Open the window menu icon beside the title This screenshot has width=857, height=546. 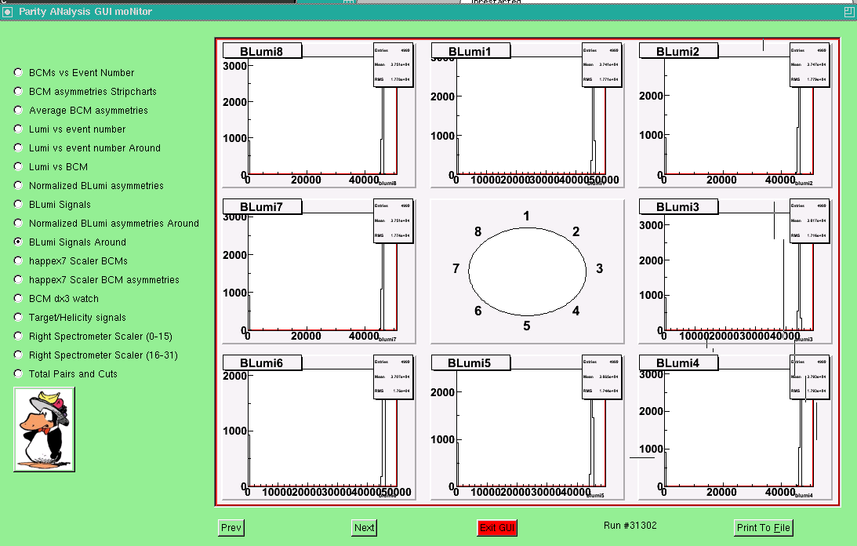pos(7,12)
